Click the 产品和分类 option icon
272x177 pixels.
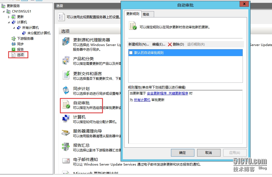pyautogui.click(x=66, y=60)
